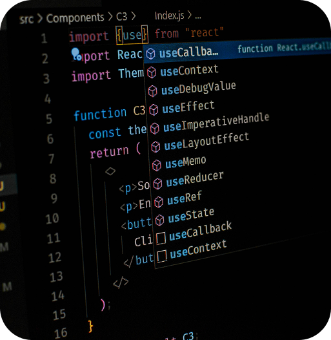This screenshot has width=331, height=340.
Task: Expand chevron after Index.js breadcrumb
Action: 190,15
